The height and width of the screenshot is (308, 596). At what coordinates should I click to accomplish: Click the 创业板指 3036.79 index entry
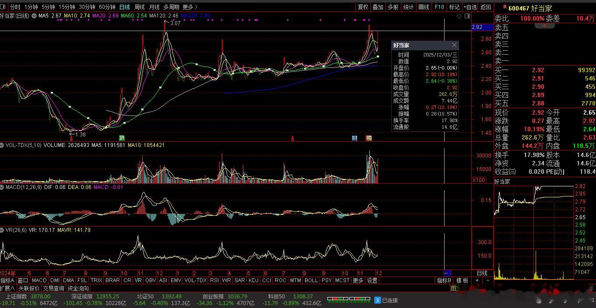coord(224,296)
